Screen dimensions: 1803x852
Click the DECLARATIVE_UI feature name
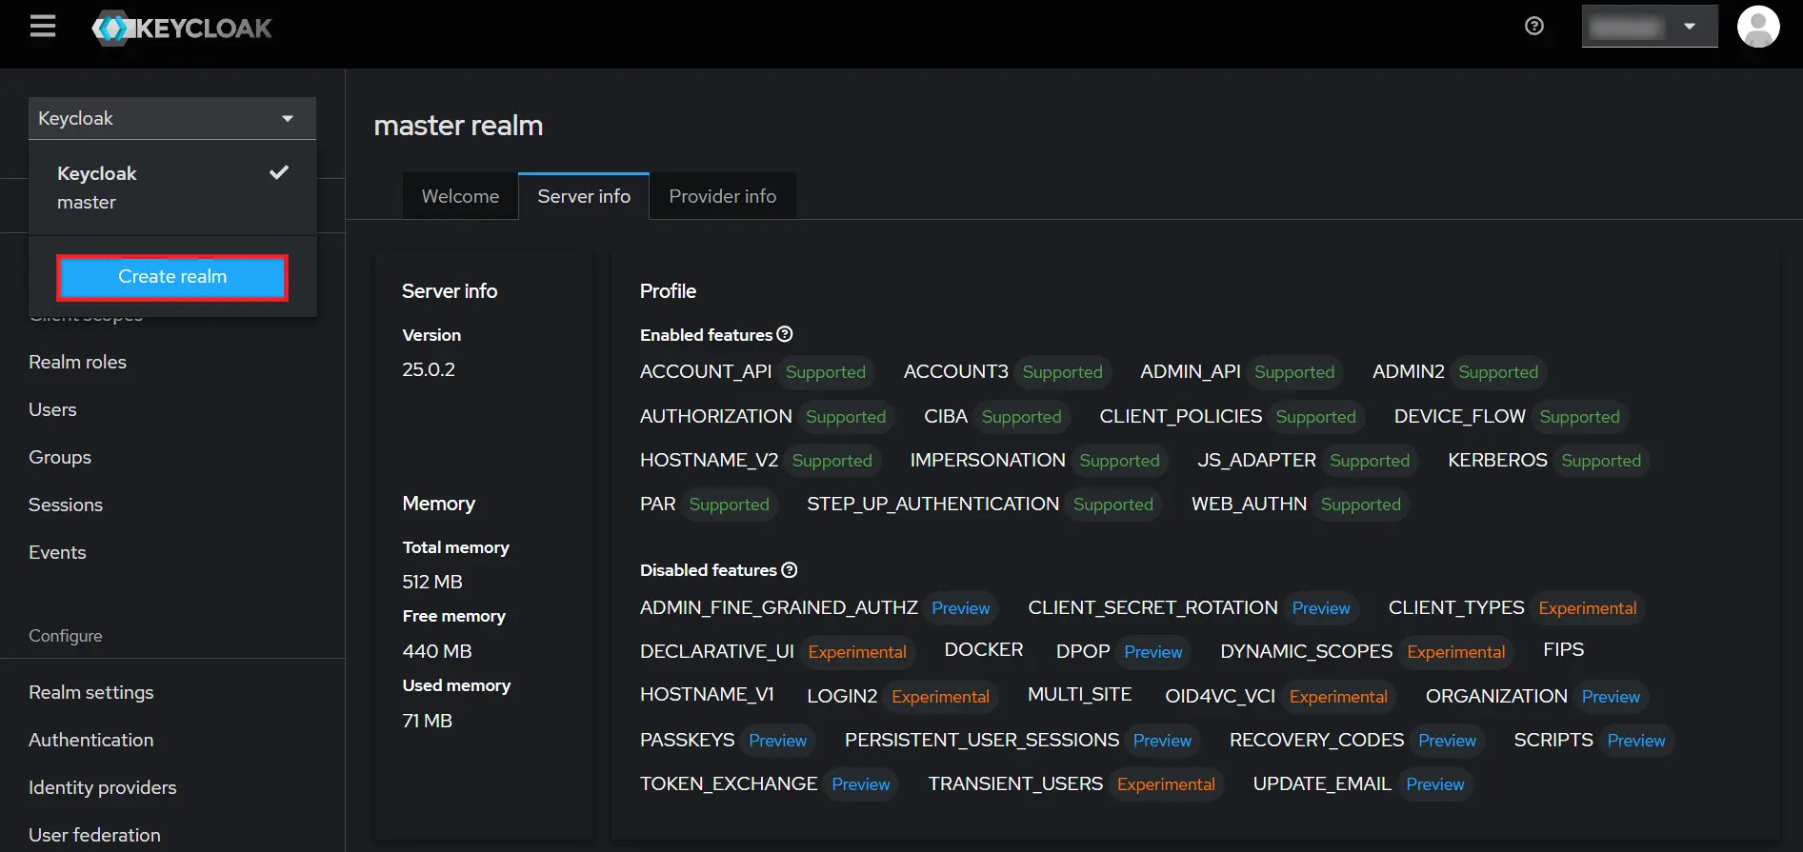[x=717, y=651]
